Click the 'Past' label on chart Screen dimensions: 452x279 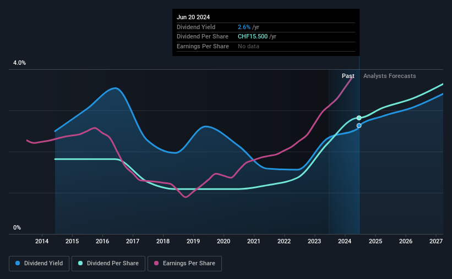[348, 76]
